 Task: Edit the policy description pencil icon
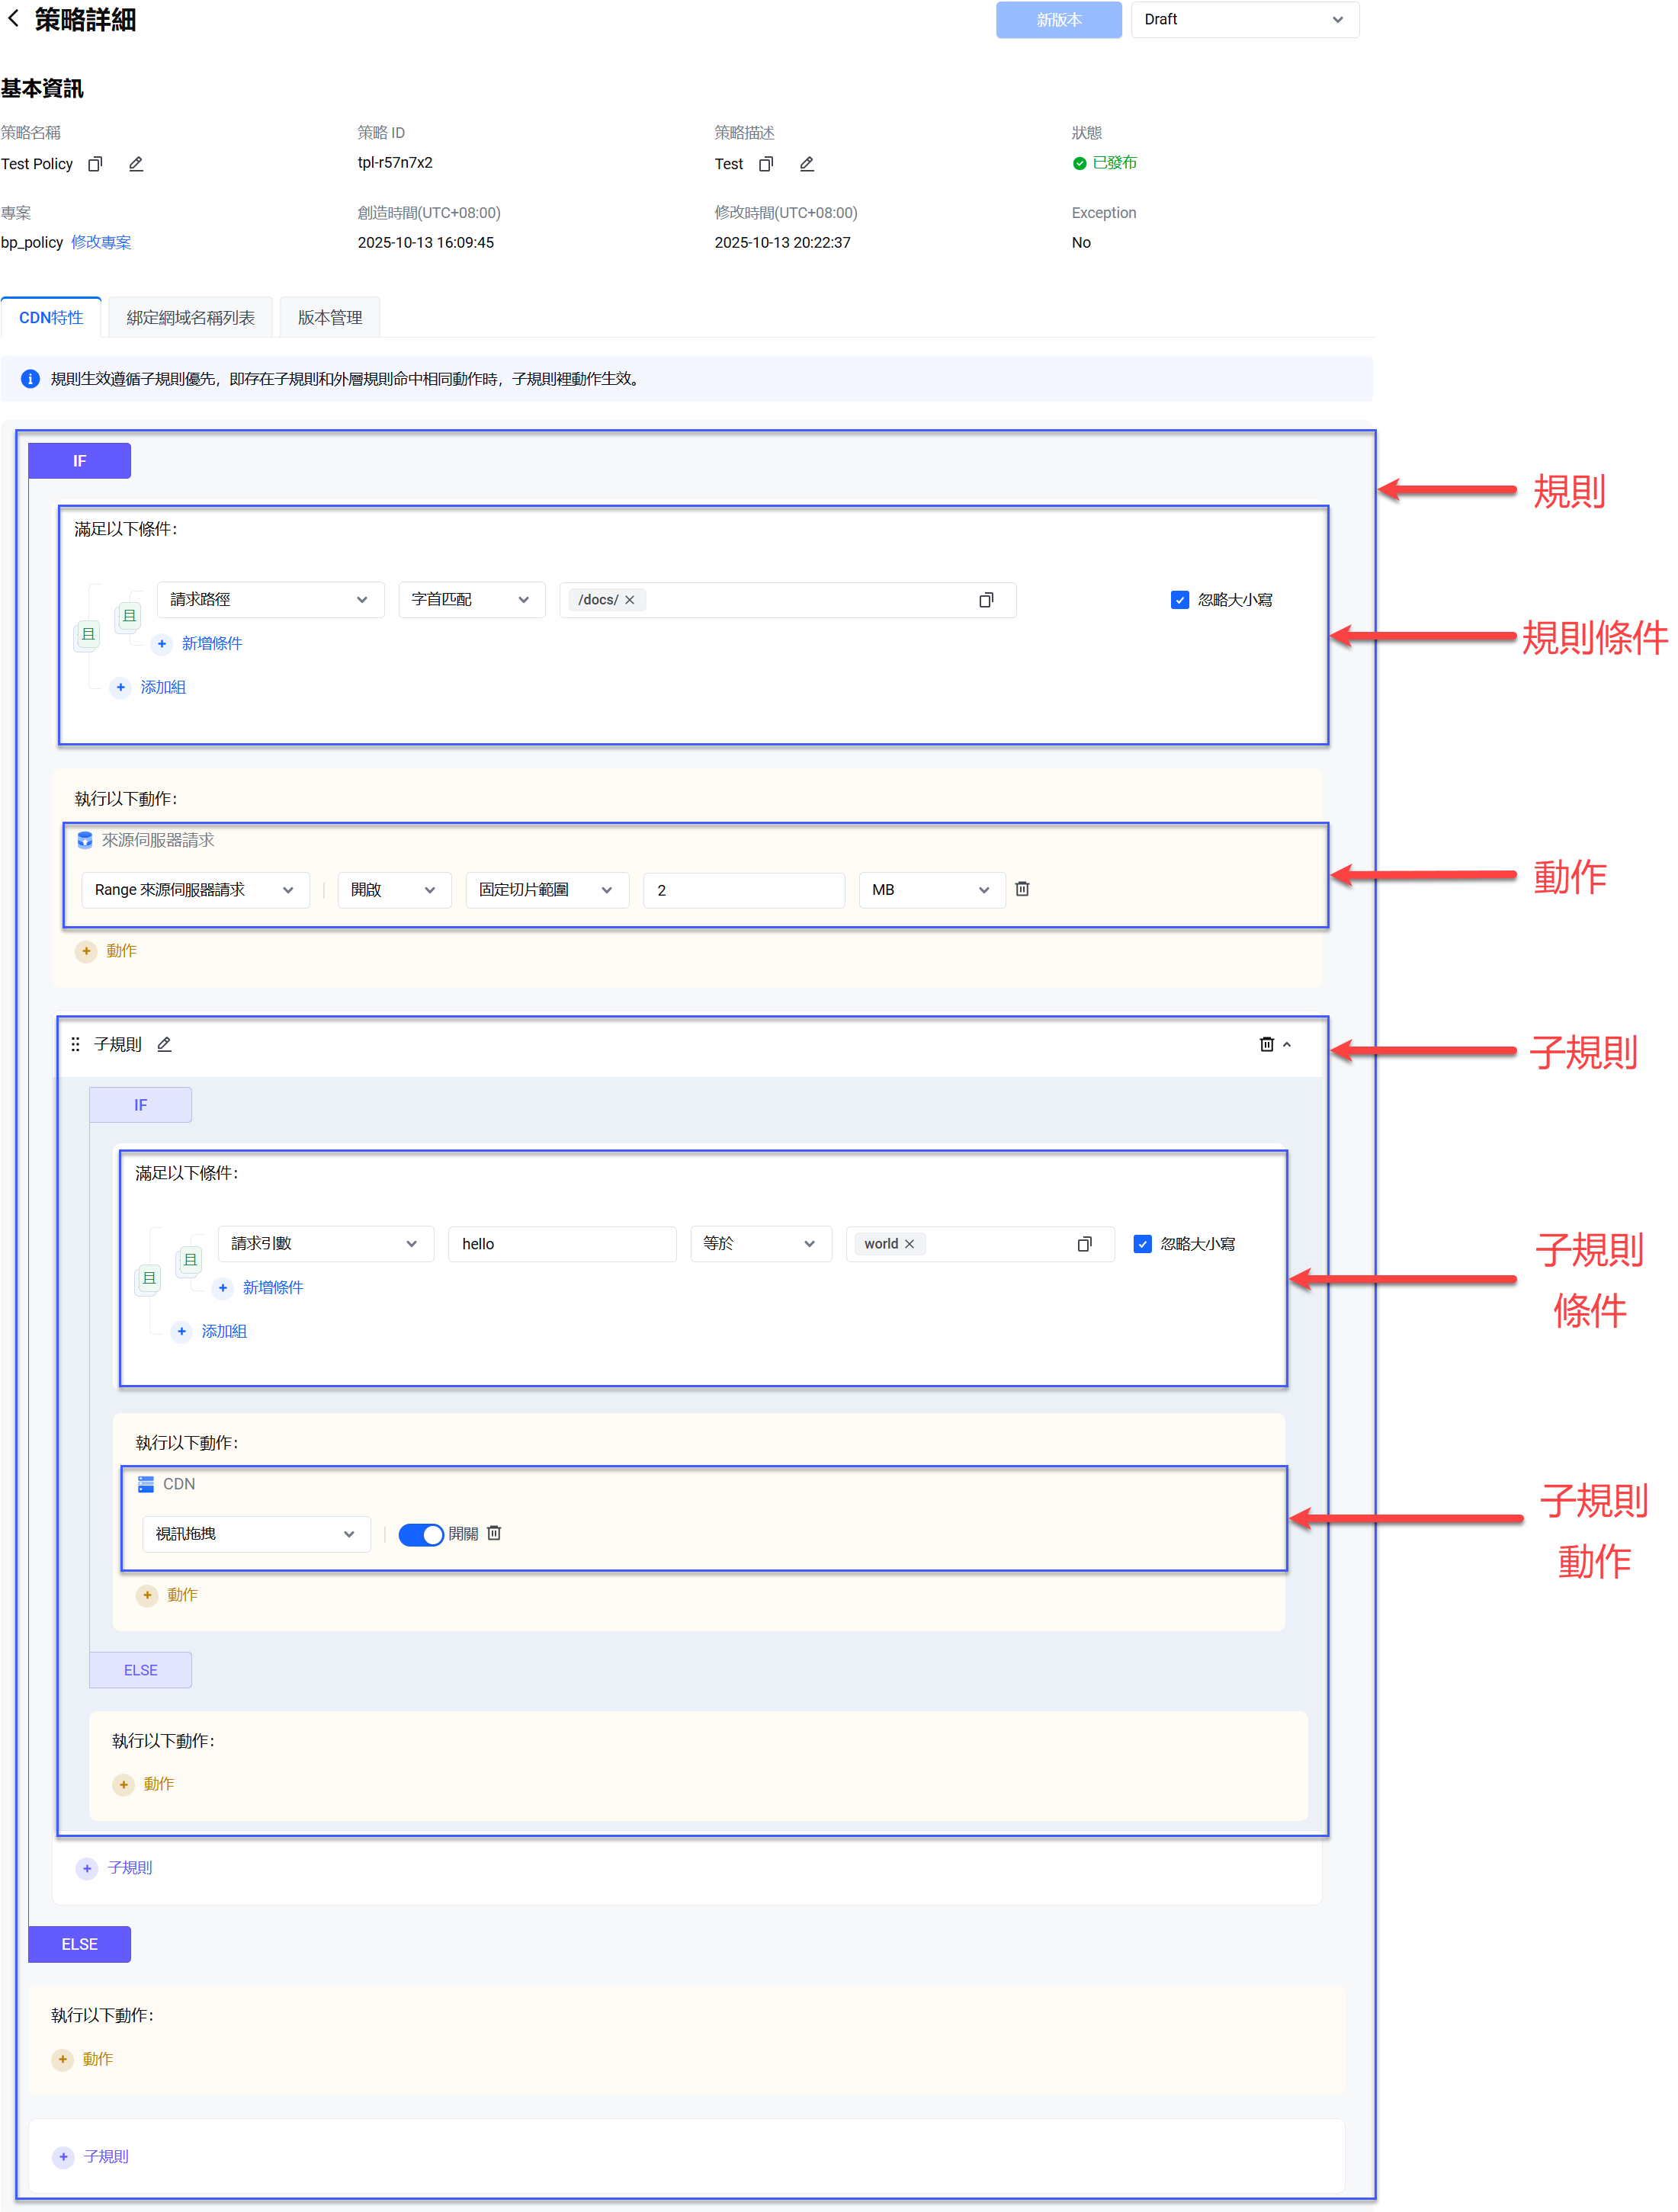pyautogui.click(x=807, y=164)
